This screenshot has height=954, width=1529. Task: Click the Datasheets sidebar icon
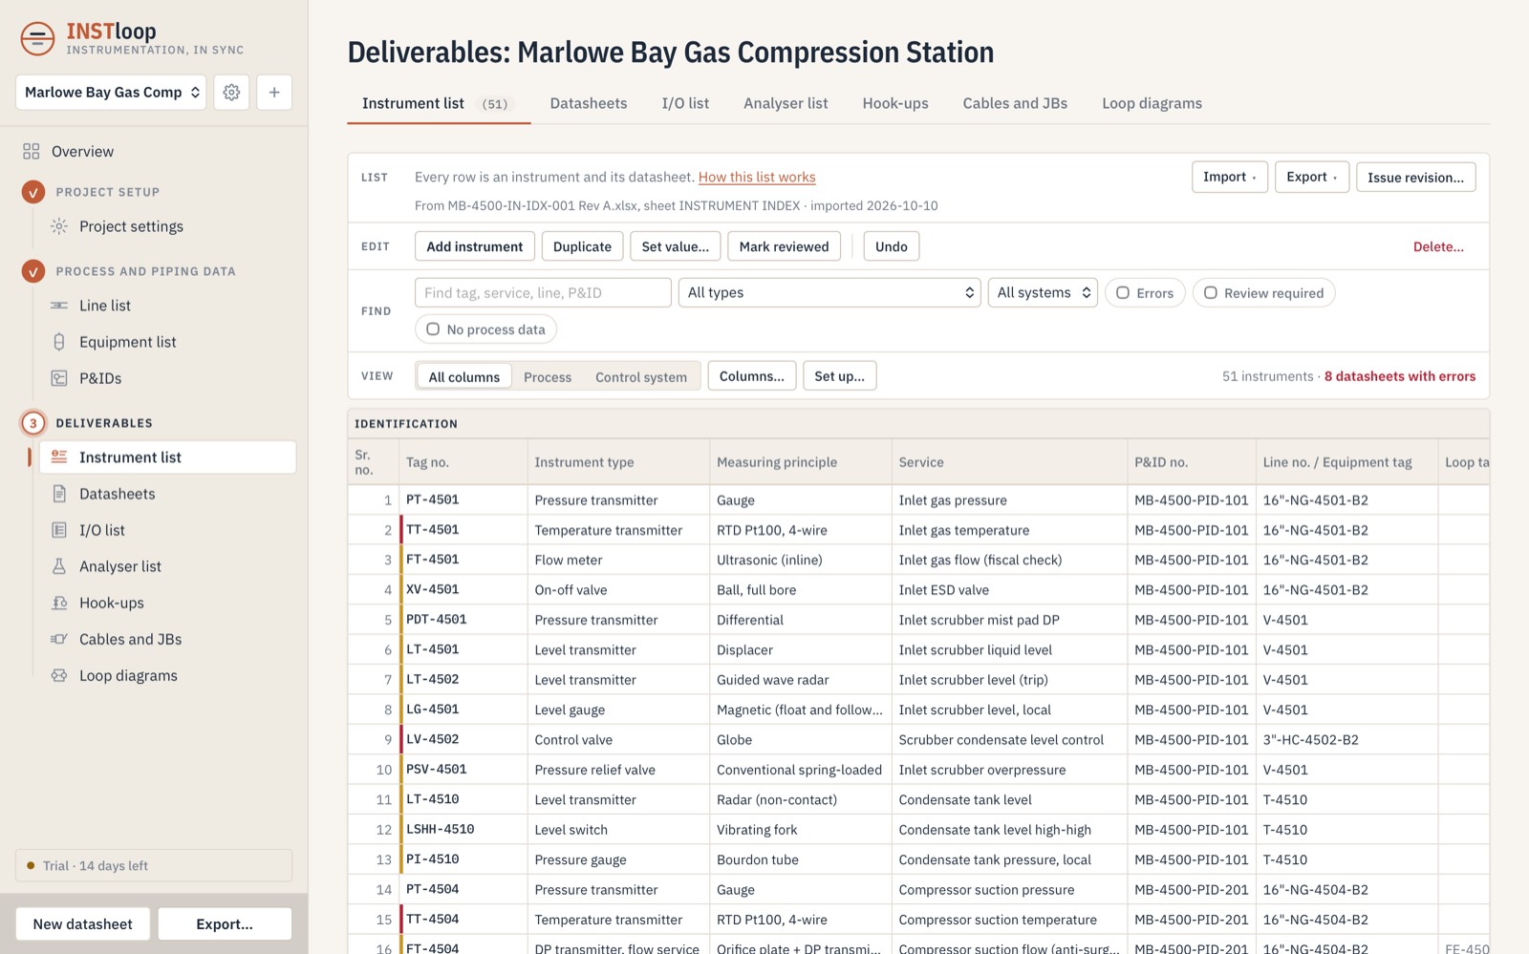[x=59, y=494]
